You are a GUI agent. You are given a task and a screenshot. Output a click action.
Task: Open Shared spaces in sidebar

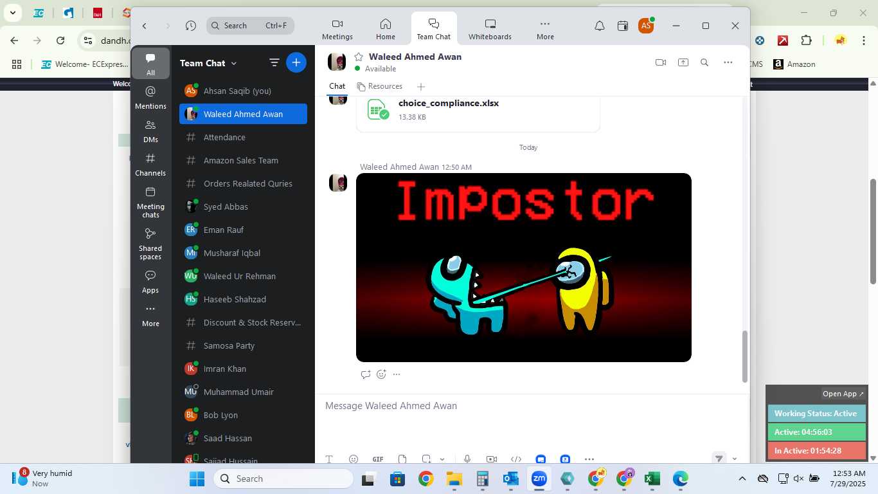click(x=150, y=244)
